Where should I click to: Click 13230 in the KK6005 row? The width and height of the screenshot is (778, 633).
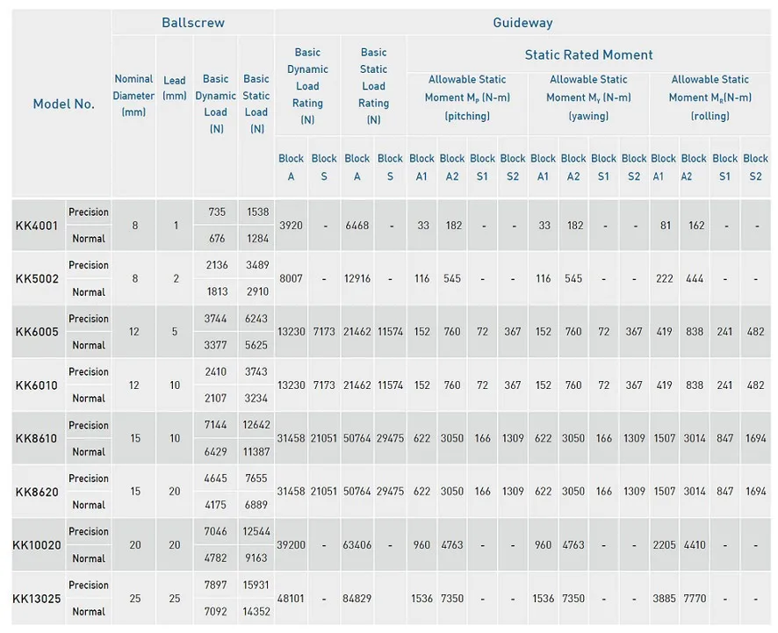click(x=291, y=332)
